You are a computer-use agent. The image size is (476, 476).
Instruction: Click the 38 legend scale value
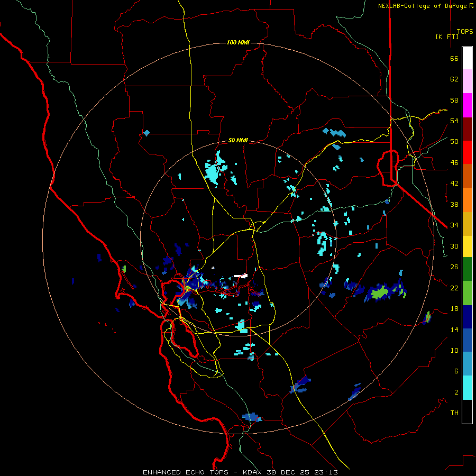click(454, 204)
